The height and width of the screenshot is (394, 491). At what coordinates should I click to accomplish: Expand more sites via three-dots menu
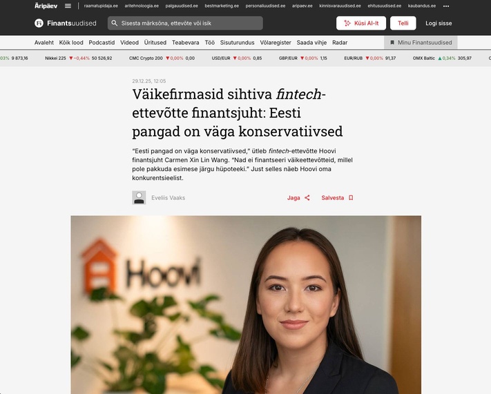446,6
